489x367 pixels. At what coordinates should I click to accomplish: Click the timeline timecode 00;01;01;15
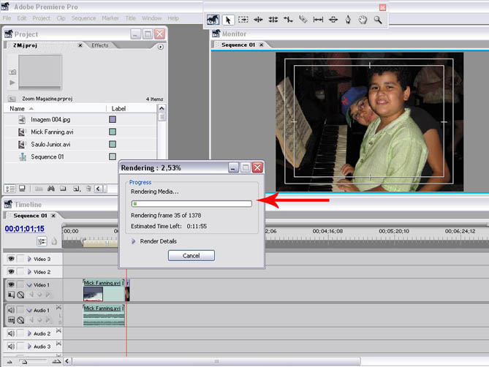pos(25,229)
